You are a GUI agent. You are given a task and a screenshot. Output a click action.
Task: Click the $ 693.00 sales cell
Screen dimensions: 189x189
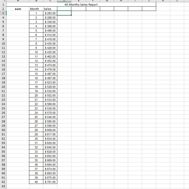[50, 173]
